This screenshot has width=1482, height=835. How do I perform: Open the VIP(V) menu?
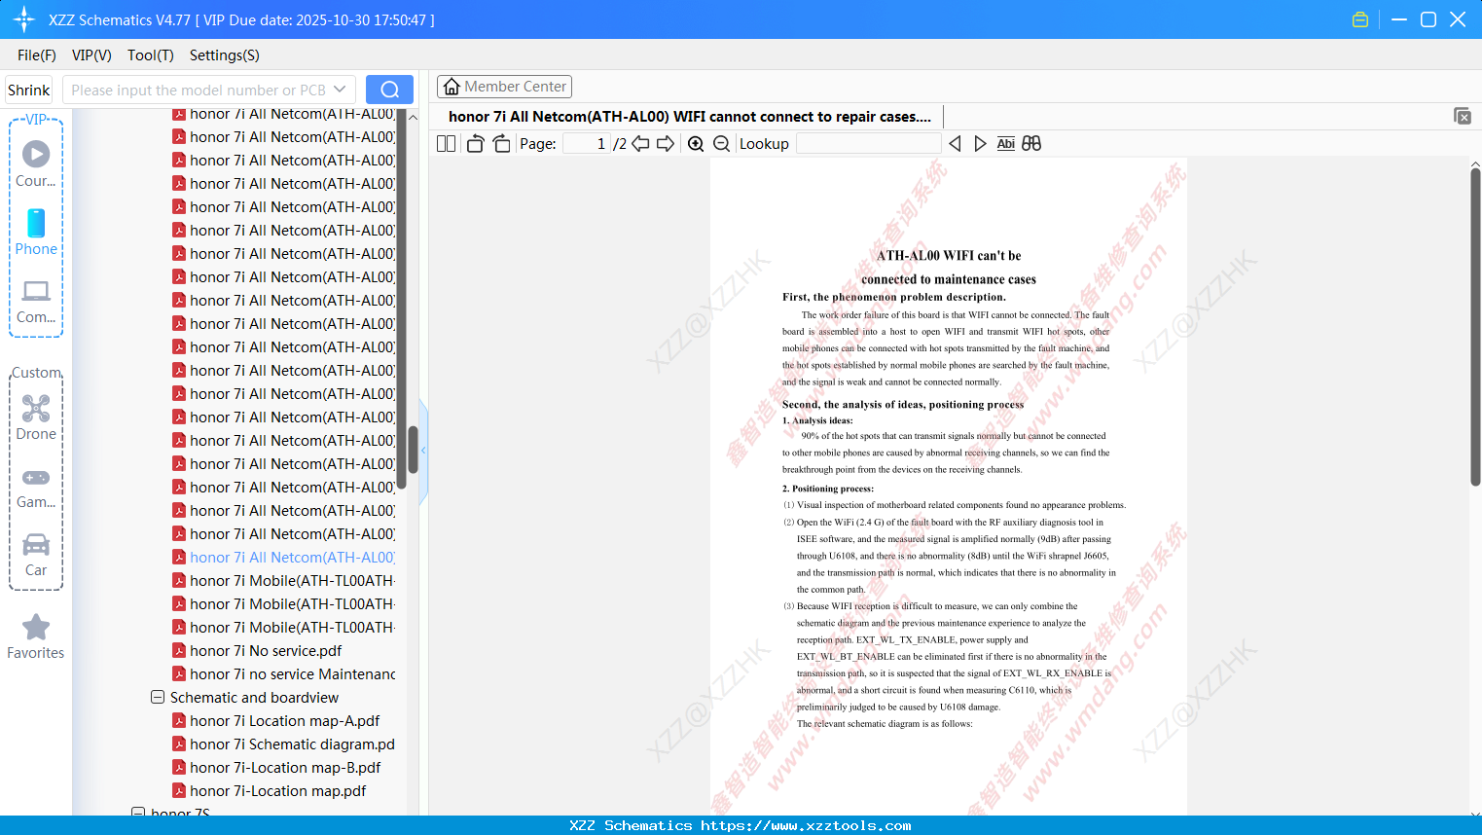click(91, 55)
